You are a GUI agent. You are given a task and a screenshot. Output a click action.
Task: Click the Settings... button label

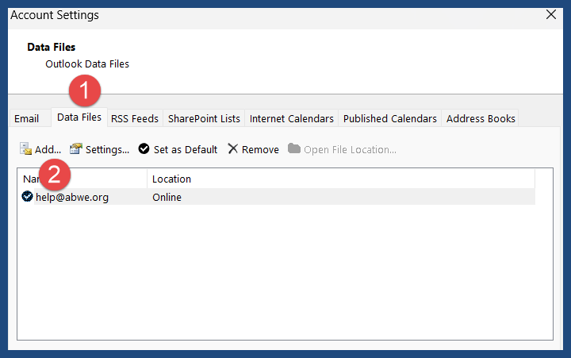coord(107,149)
